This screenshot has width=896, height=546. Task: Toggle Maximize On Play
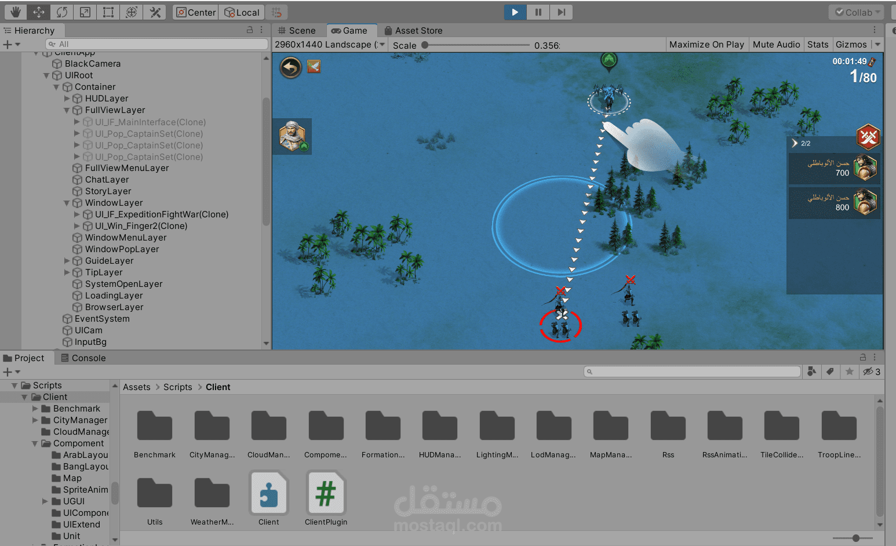pyautogui.click(x=706, y=45)
